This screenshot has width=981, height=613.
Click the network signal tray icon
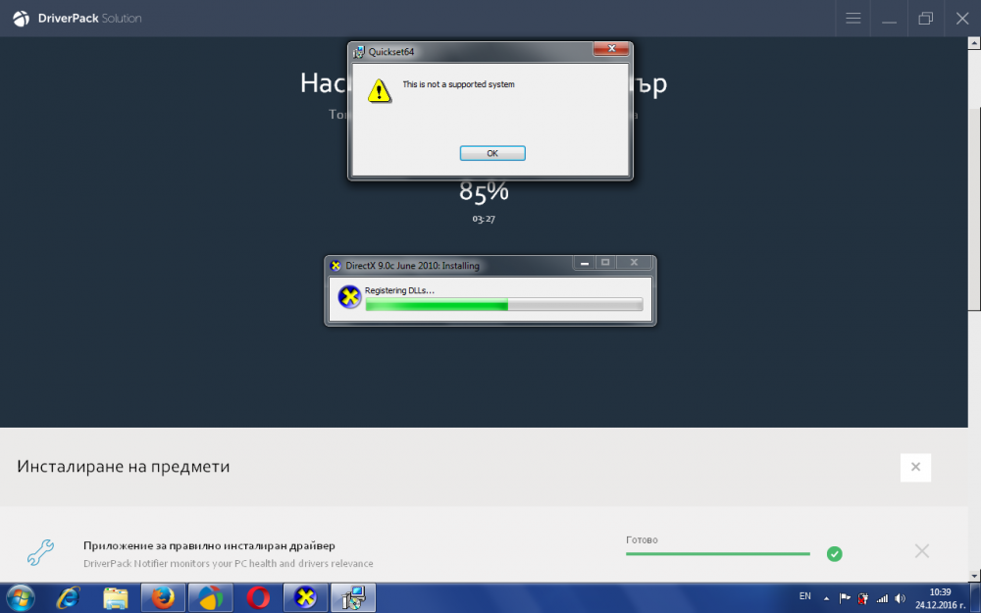pos(882,598)
